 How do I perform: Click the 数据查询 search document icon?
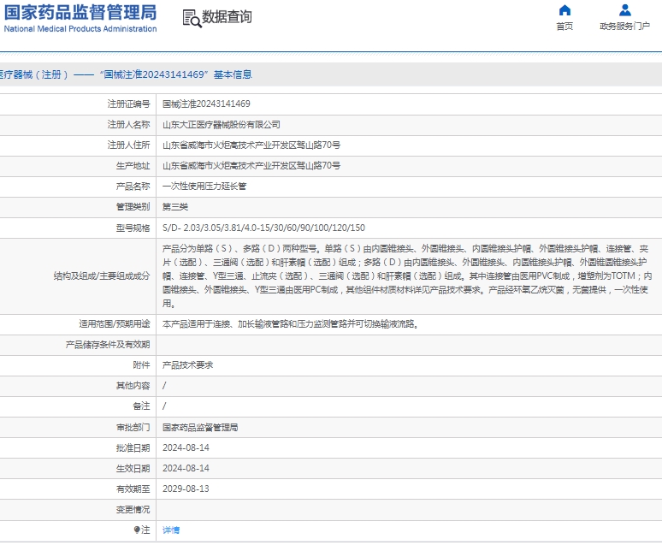tap(192, 19)
